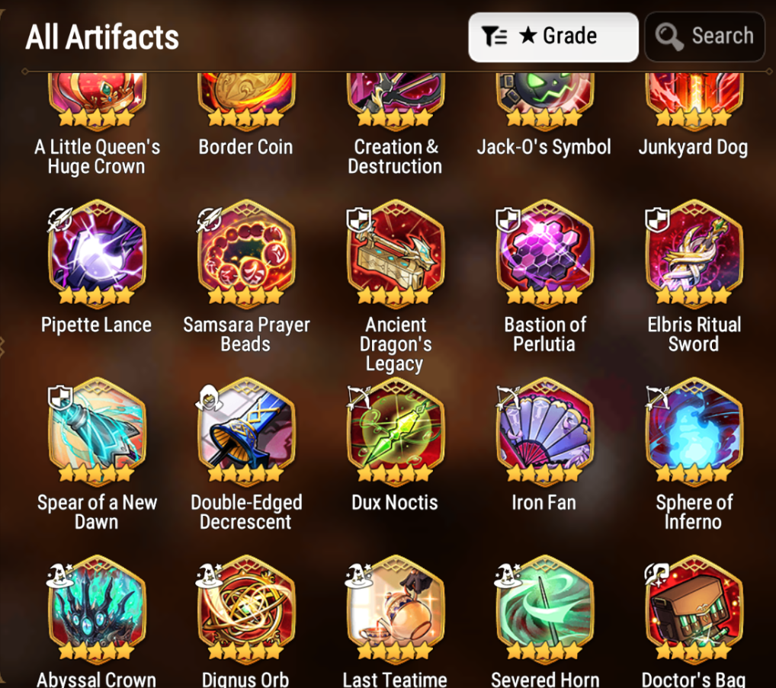Select the Spear of a New Dawn artifact
776x688 pixels.
coord(97,429)
